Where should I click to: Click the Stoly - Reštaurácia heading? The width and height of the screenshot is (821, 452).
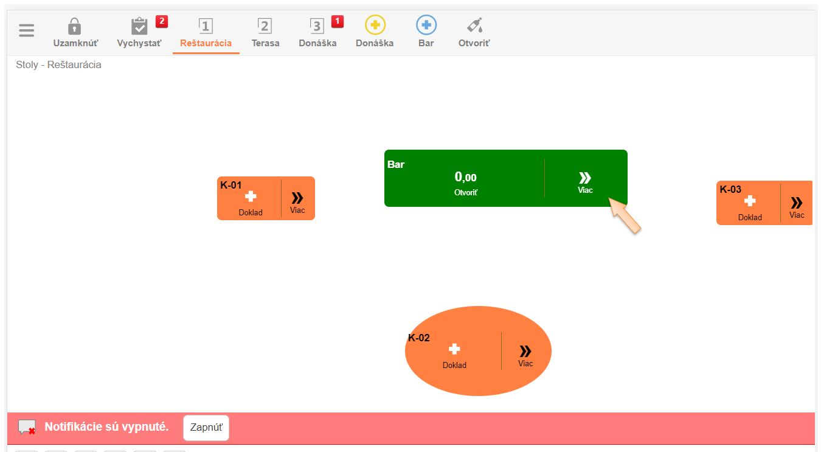(x=58, y=64)
